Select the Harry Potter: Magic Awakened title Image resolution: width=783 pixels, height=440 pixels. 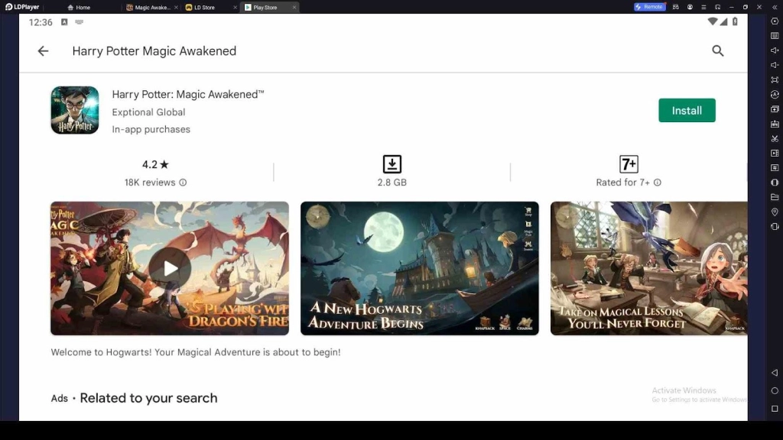[188, 94]
